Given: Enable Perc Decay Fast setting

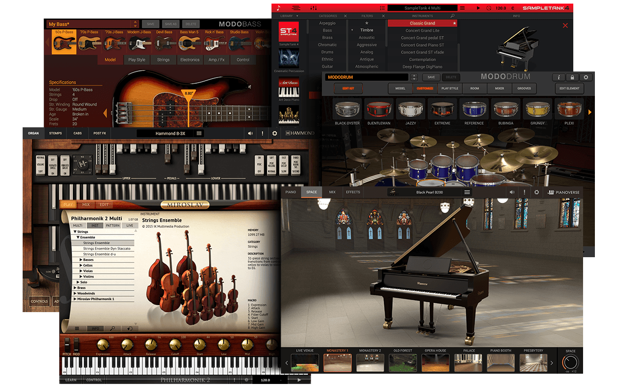Looking at the screenshot, I should (284, 157).
